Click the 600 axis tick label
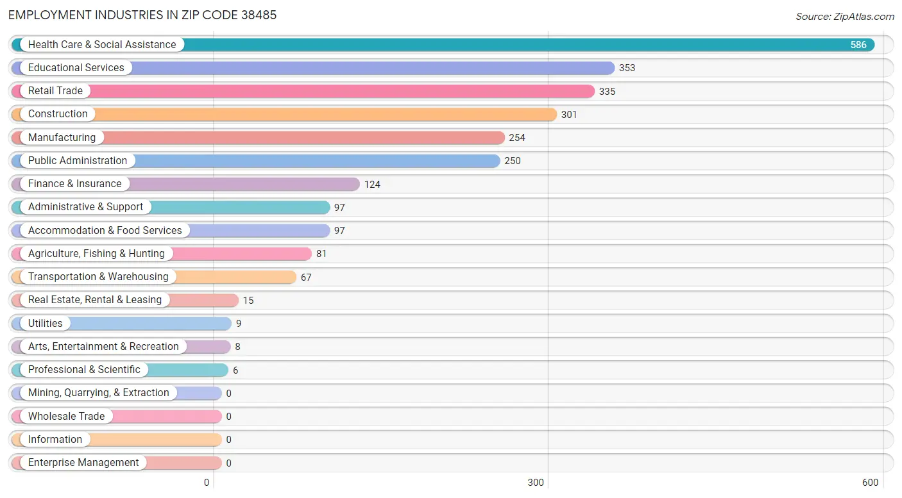The width and height of the screenshot is (902, 498). (871, 483)
